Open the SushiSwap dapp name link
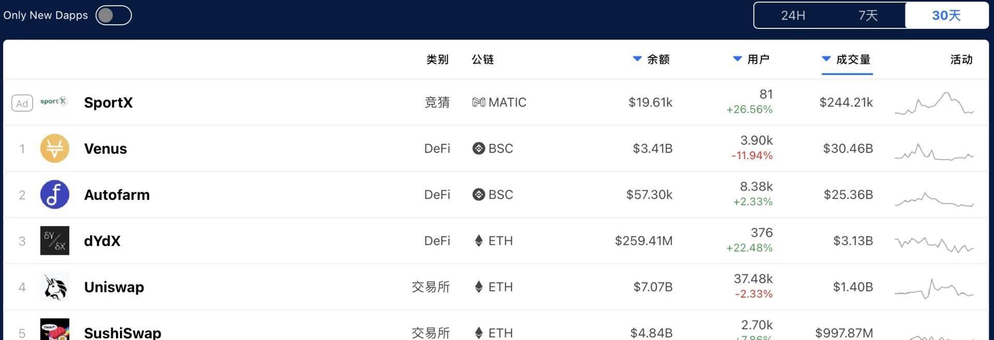Viewport: 994px width, 340px height. tap(123, 333)
